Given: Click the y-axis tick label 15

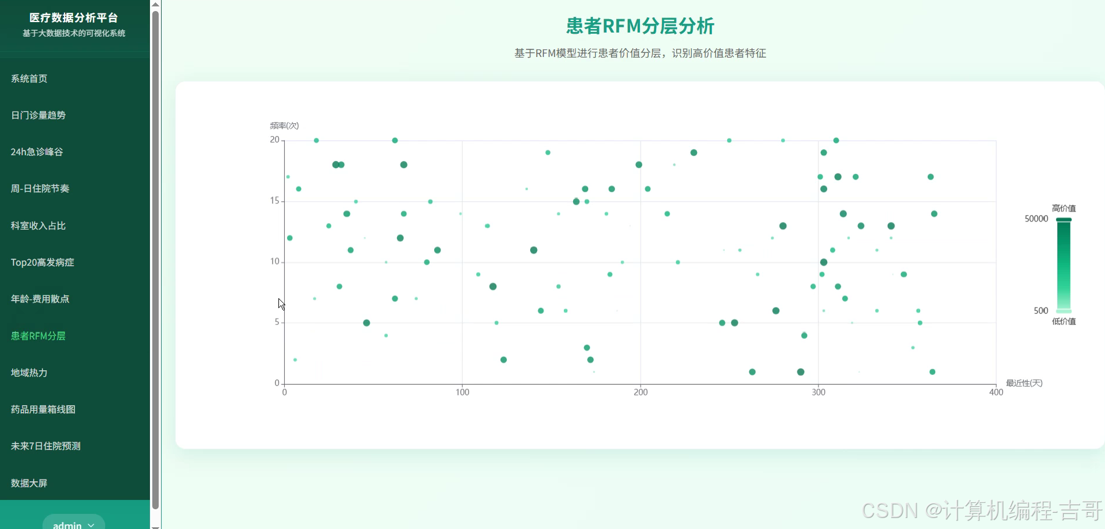Looking at the screenshot, I should (274, 201).
